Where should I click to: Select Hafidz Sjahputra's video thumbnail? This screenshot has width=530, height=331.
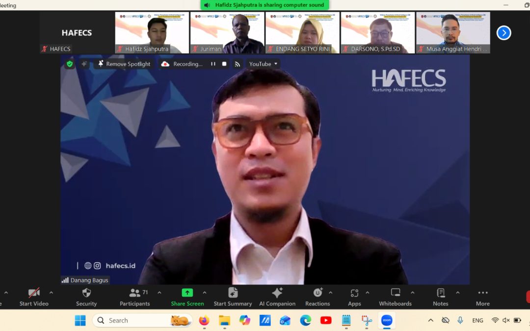click(152, 33)
